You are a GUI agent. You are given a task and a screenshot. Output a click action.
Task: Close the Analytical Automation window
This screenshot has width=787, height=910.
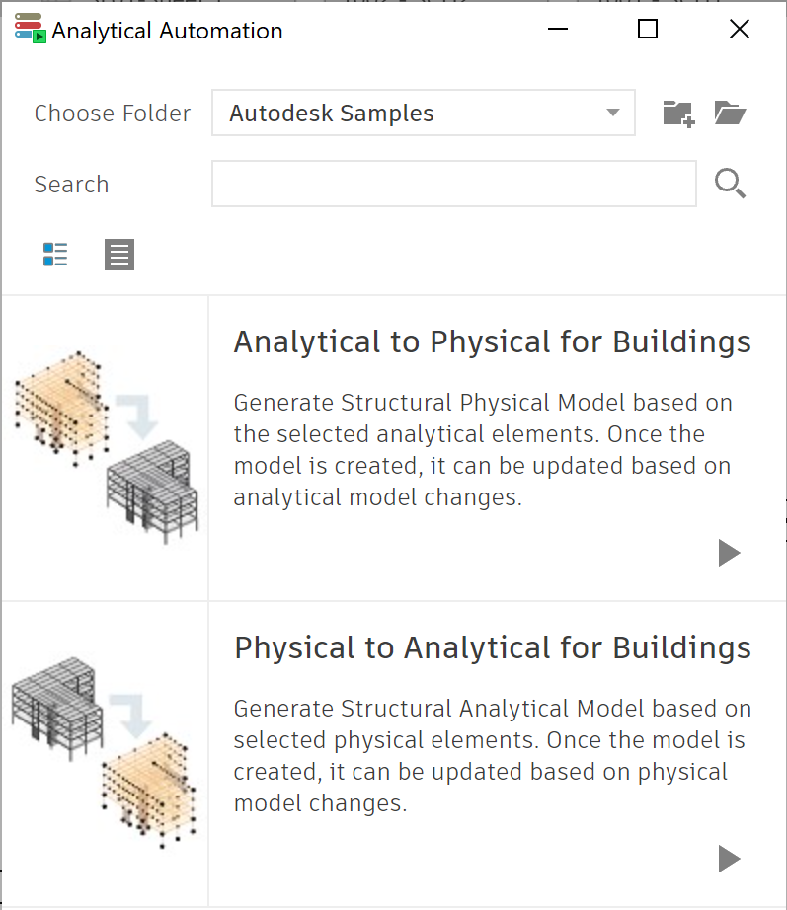point(740,29)
